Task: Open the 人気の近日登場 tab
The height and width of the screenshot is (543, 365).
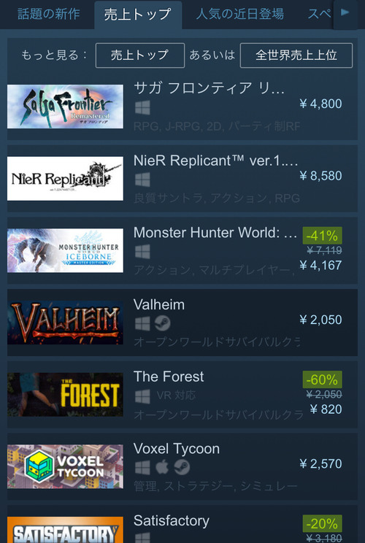Action: click(240, 14)
